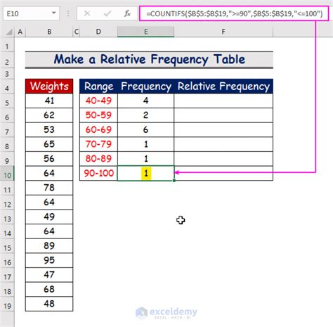Select frequency cell showing 6
This screenshot has width=333, height=327.
pos(145,130)
